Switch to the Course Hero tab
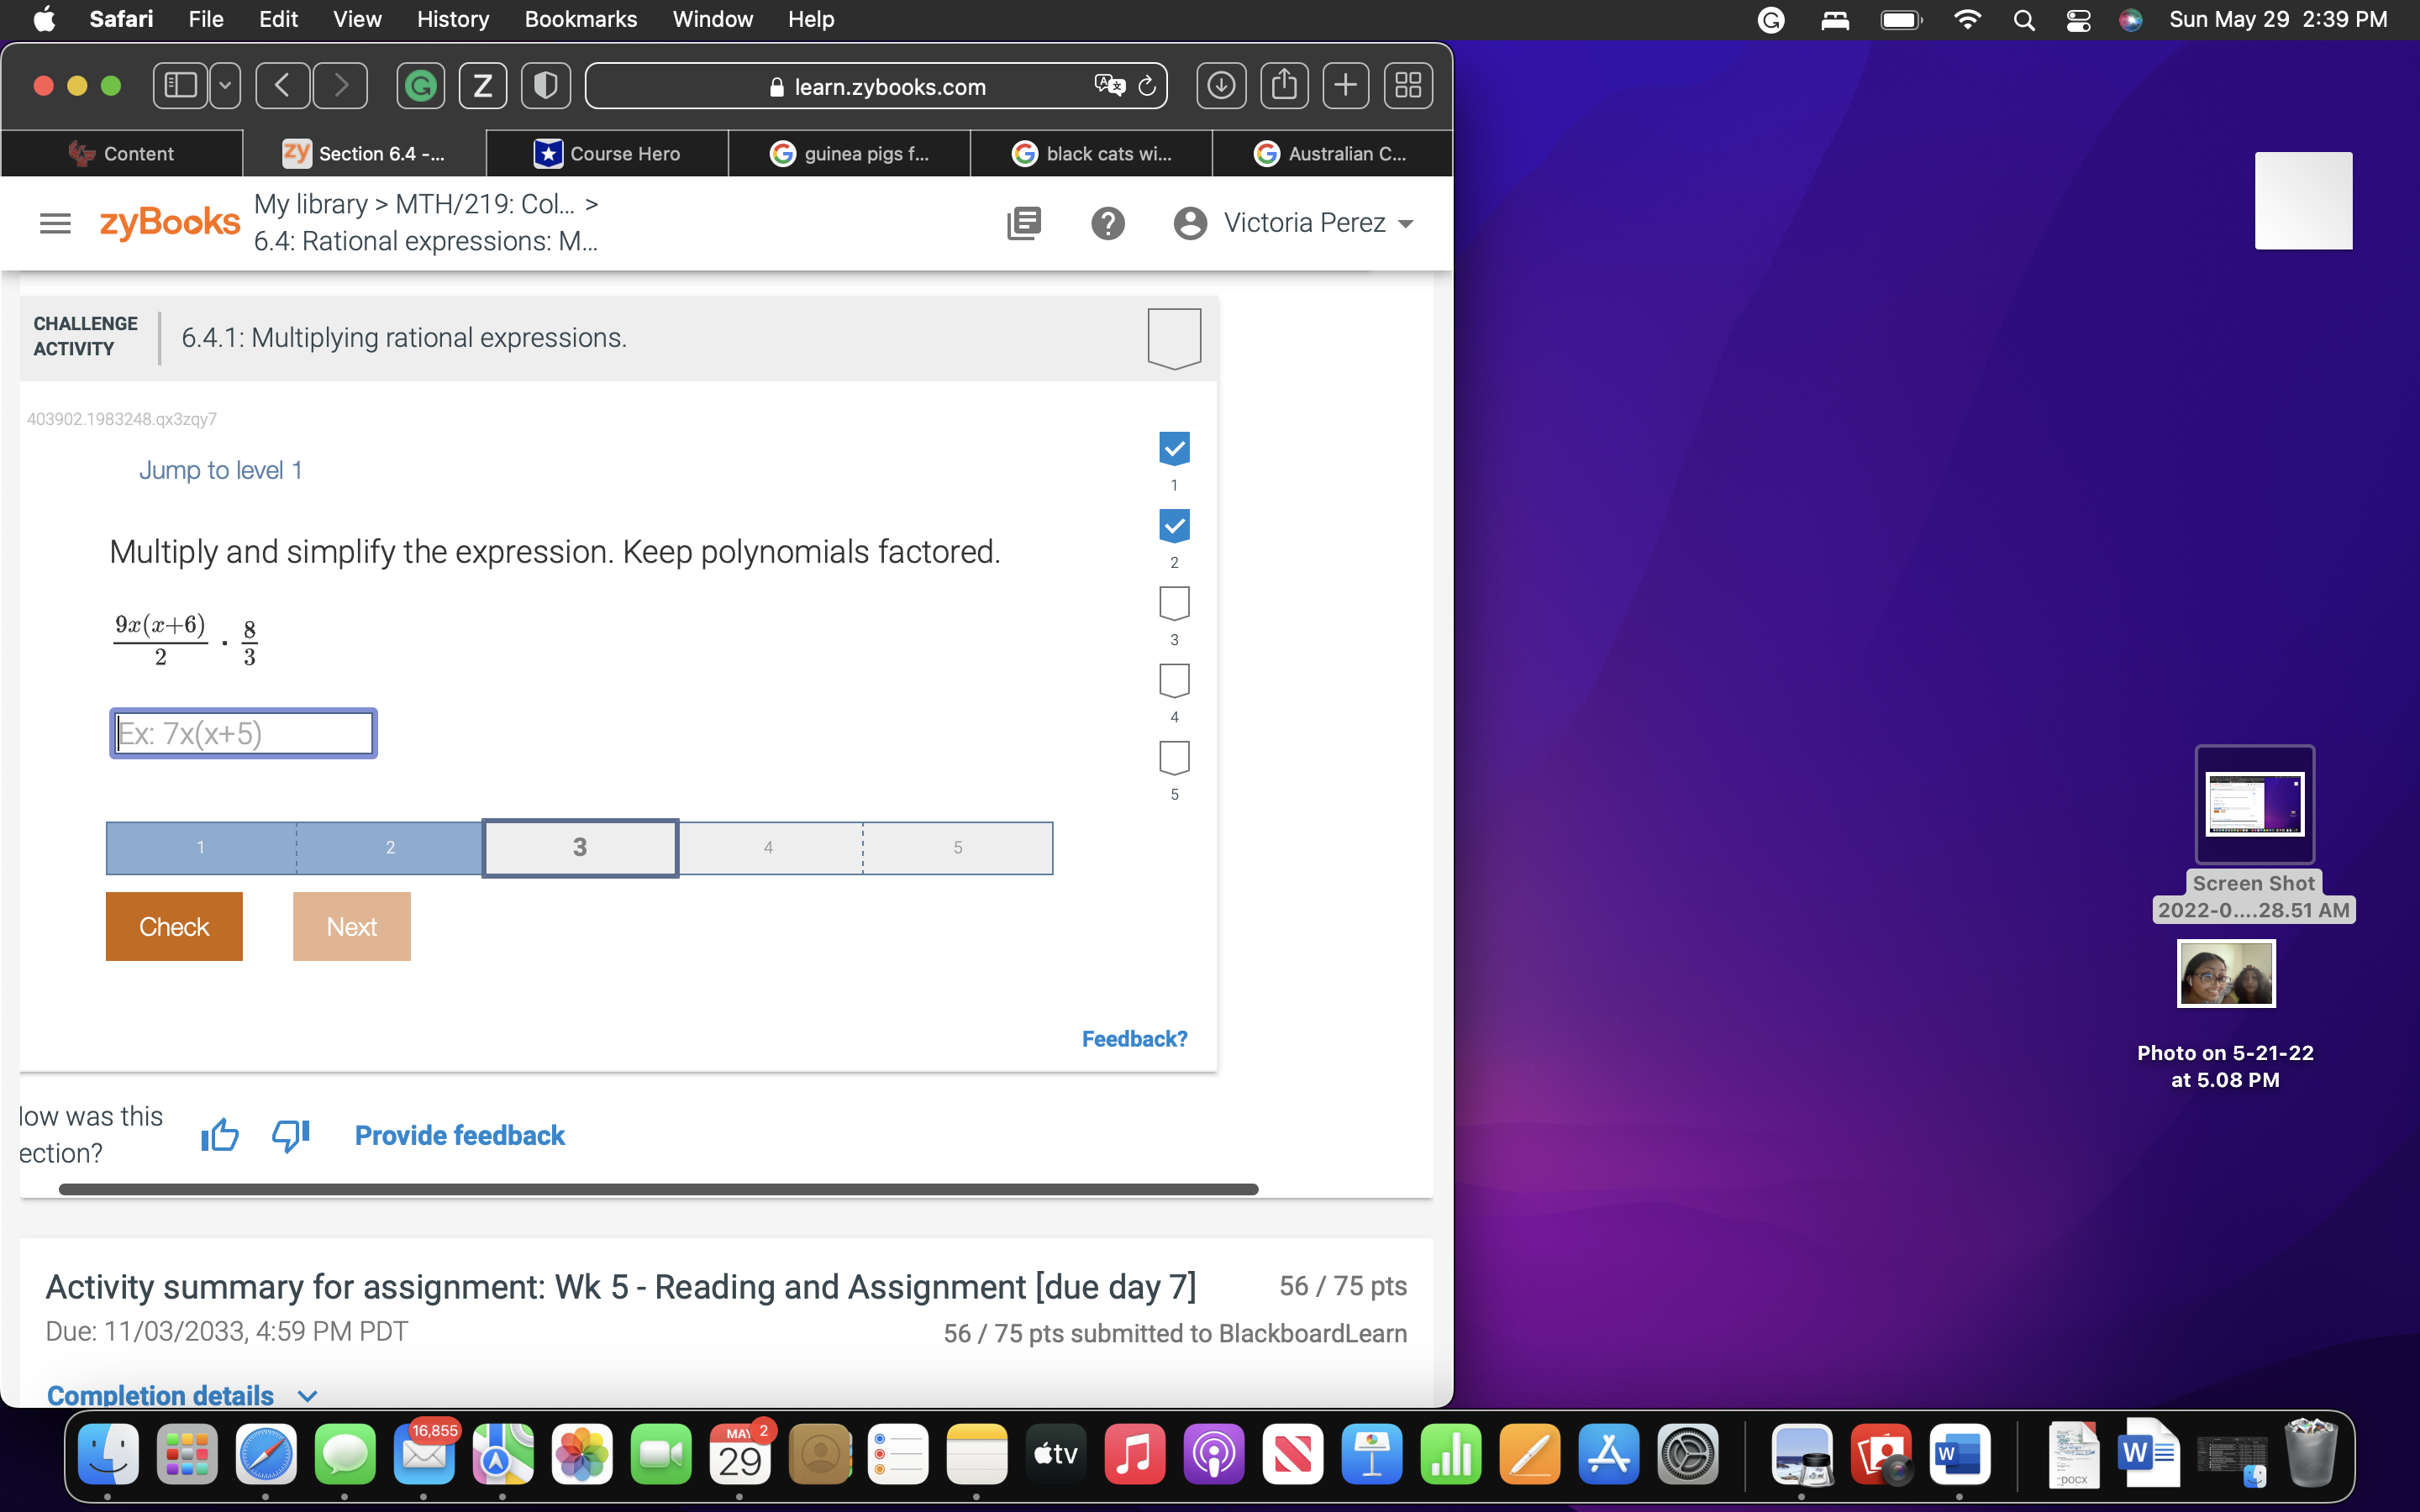2420x1512 pixels. (608, 153)
